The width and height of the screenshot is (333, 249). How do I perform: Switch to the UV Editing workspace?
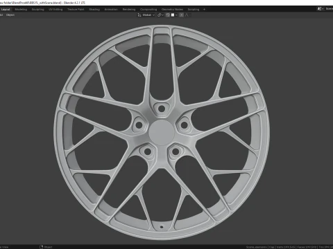[55, 10]
